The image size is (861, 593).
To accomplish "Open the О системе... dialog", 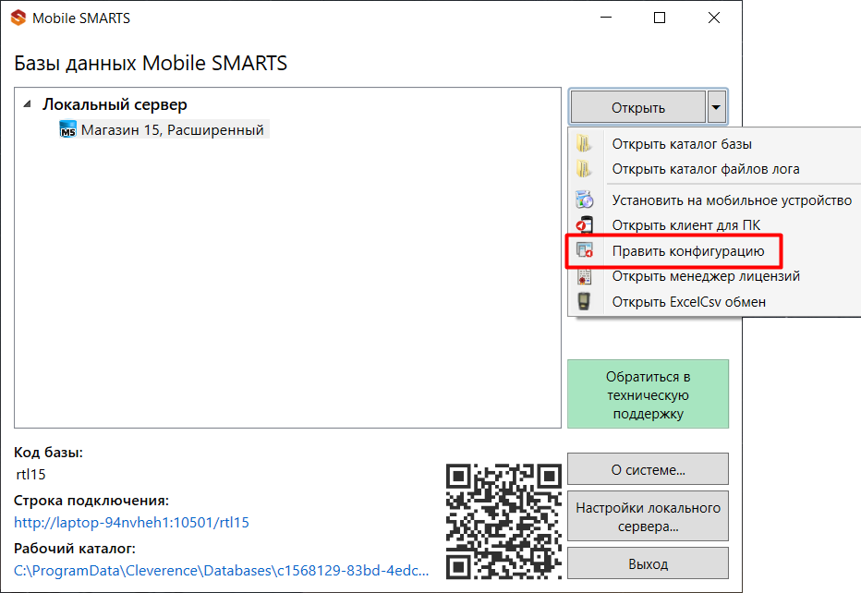I will (x=648, y=469).
